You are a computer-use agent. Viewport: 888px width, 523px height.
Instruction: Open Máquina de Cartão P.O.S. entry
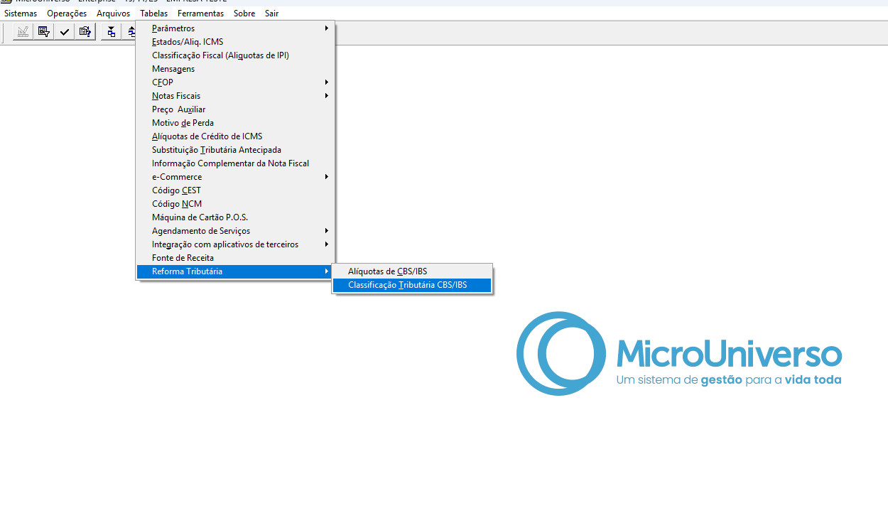pyautogui.click(x=200, y=217)
